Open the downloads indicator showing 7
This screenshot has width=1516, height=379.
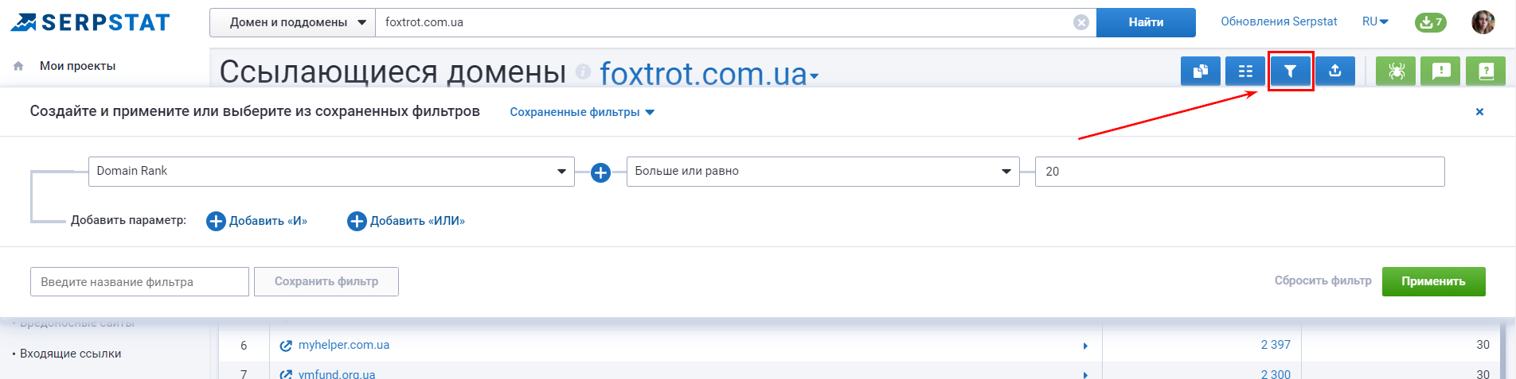(x=1430, y=22)
